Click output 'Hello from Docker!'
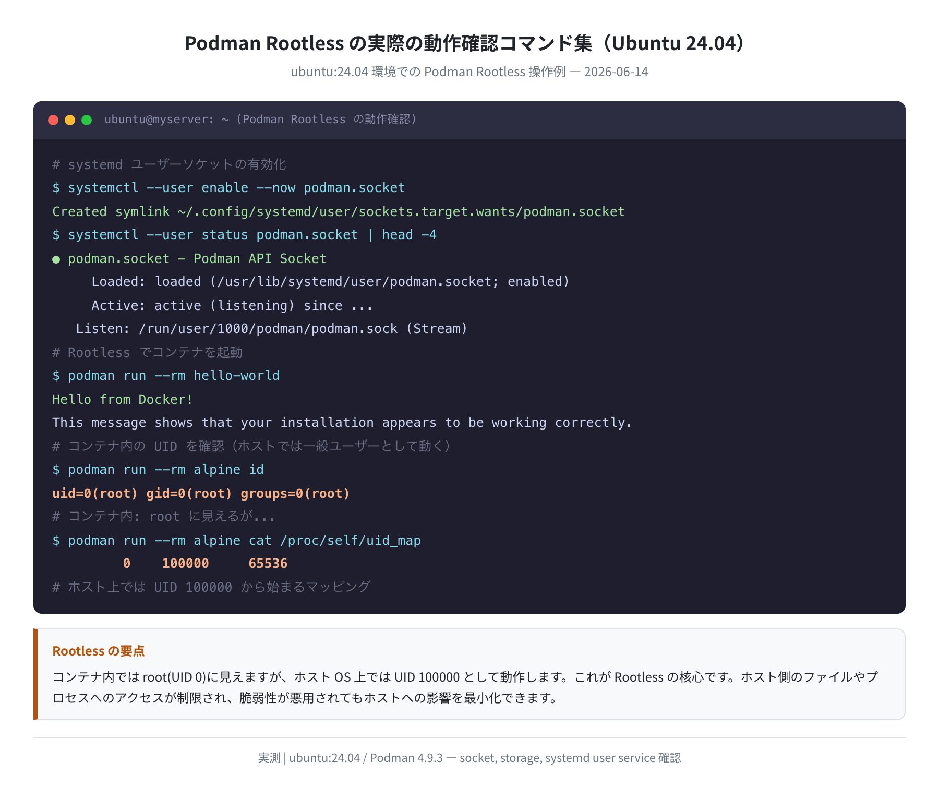 [123, 399]
